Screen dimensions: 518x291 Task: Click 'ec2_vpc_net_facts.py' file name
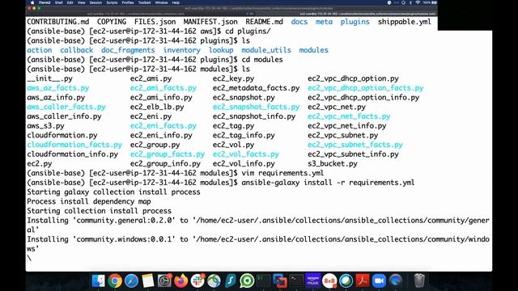(x=349, y=116)
